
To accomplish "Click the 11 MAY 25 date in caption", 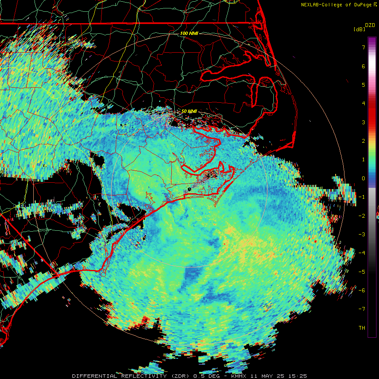I will pos(267,376).
